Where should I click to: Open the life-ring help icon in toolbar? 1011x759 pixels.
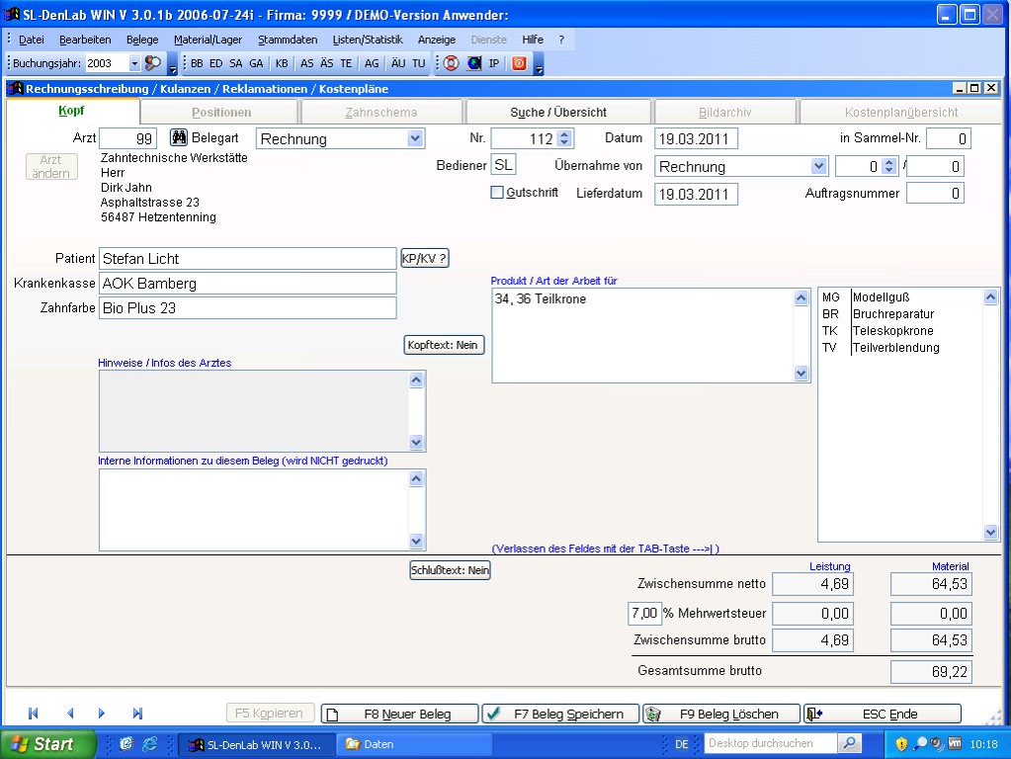(x=452, y=63)
